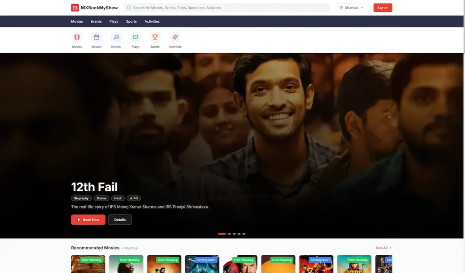
Task: Open the second Coming Soon movie poster
Action: 316,264
